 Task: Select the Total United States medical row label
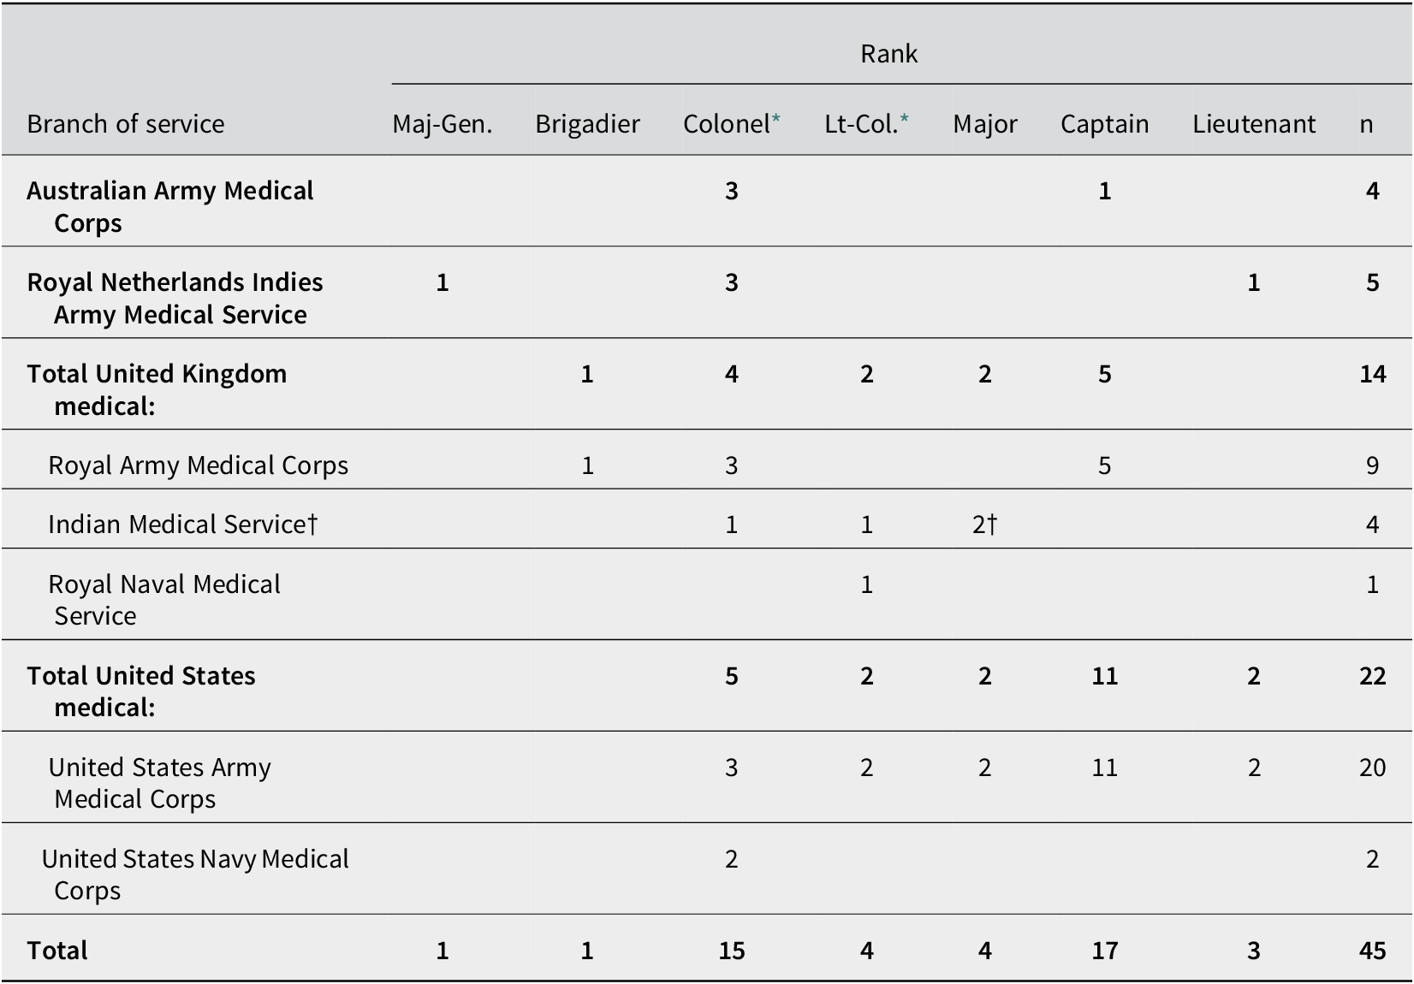pyautogui.click(x=141, y=691)
